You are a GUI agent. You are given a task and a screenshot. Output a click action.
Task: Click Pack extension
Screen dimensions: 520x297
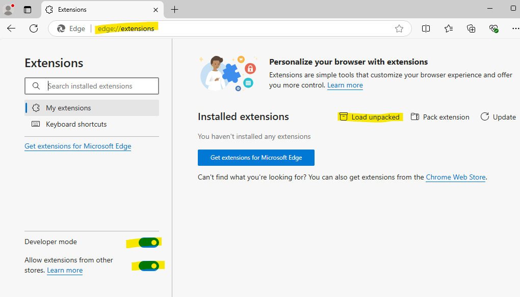[440, 117]
